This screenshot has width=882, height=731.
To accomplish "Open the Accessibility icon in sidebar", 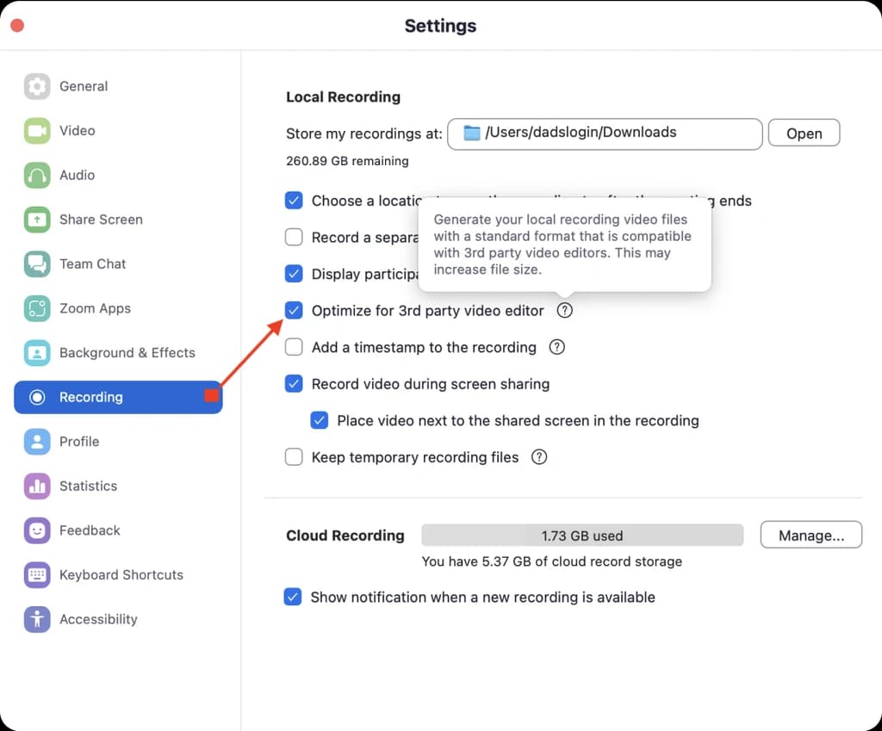I will 37,619.
